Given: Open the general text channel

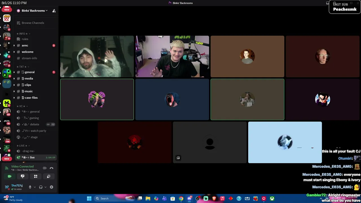Looking at the screenshot, I should (x=36, y=72).
